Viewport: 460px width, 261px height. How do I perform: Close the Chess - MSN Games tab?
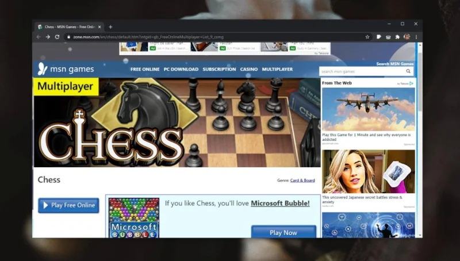pyautogui.click(x=99, y=27)
